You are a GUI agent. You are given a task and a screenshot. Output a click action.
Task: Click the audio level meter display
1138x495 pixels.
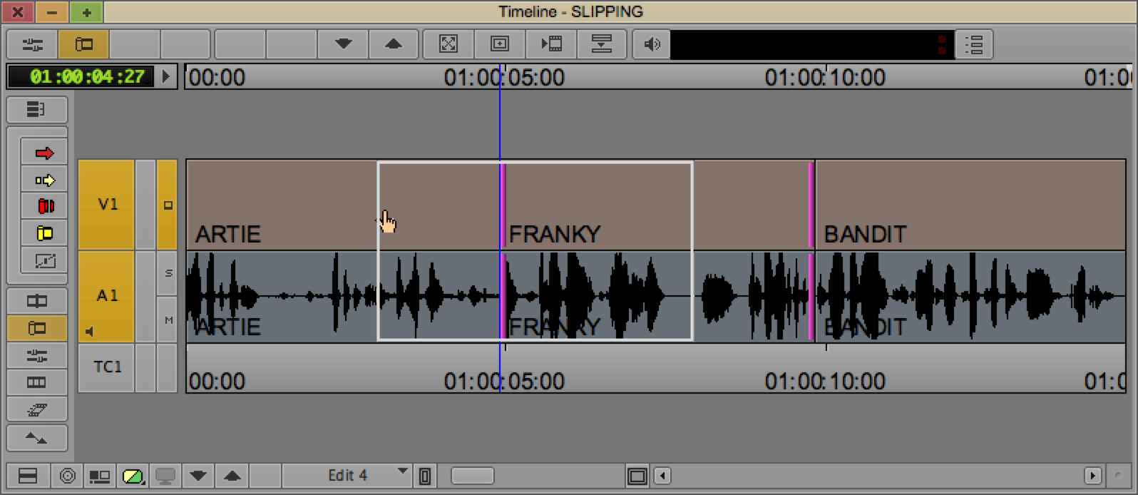(812, 44)
